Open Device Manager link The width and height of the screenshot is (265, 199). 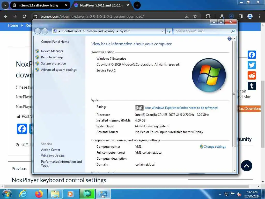click(x=52, y=51)
